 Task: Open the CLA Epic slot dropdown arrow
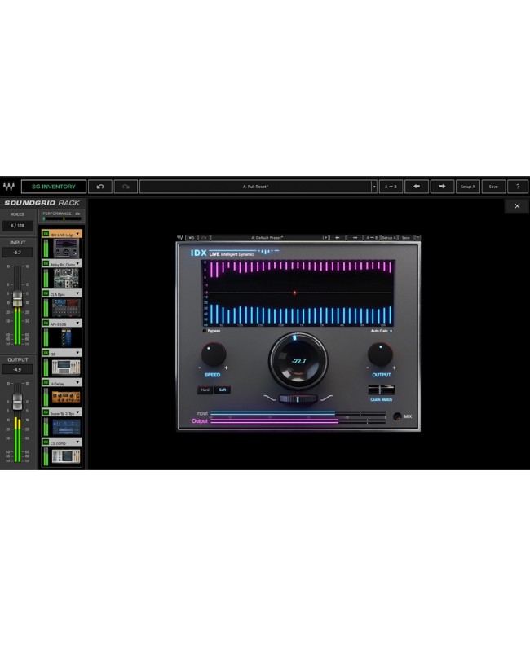coord(77,293)
